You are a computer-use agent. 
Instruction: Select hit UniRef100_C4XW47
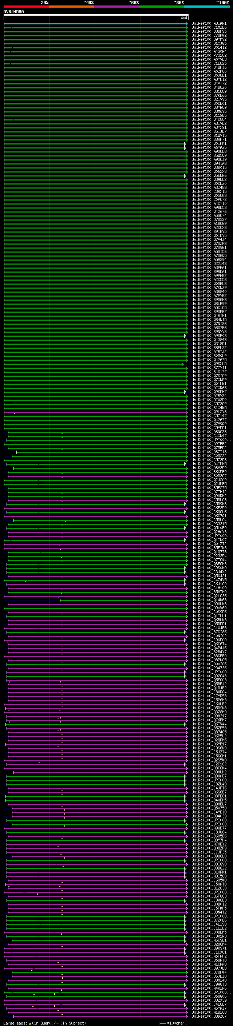coord(209,436)
